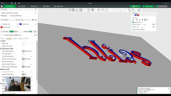The width and height of the screenshot is (171, 96).
Task: Adjust the Section view slider
Action: pyautogui.click(x=147, y=27)
